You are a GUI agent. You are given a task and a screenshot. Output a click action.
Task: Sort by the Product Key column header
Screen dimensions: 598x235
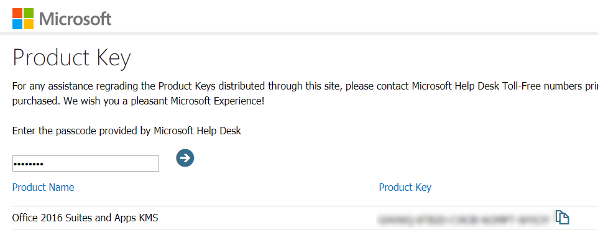click(405, 187)
